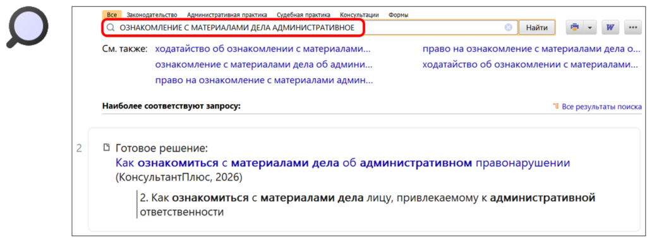This screenshot has width=647, height=240.
Task: Click the Найти search button
Action: [537, 28]
